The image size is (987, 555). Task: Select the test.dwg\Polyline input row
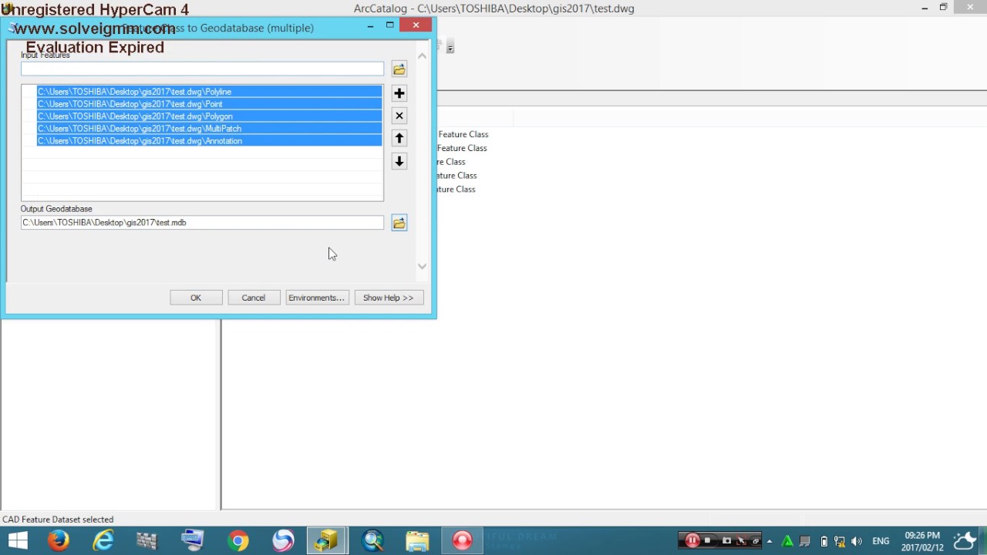tap(209, 92)
